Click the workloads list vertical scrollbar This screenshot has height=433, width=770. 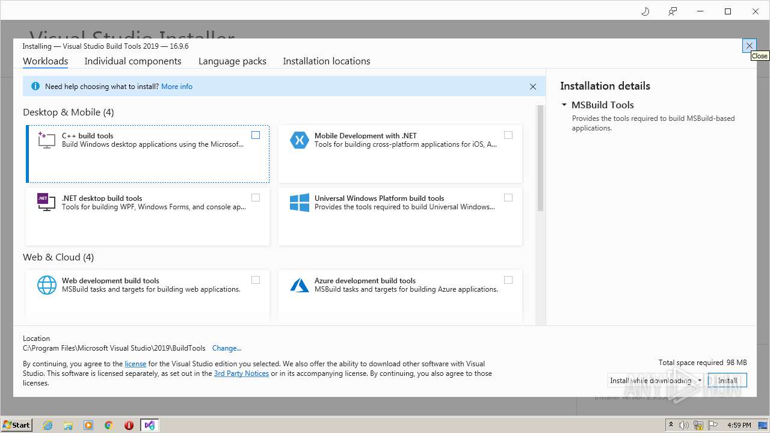tap(540, 159)
